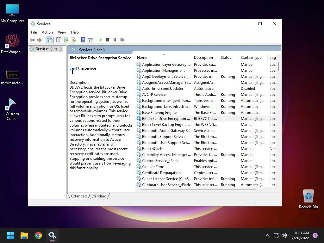Open the Help question mark icon
The width and height of the screenshot is (324, 243).
pos(83,40)
